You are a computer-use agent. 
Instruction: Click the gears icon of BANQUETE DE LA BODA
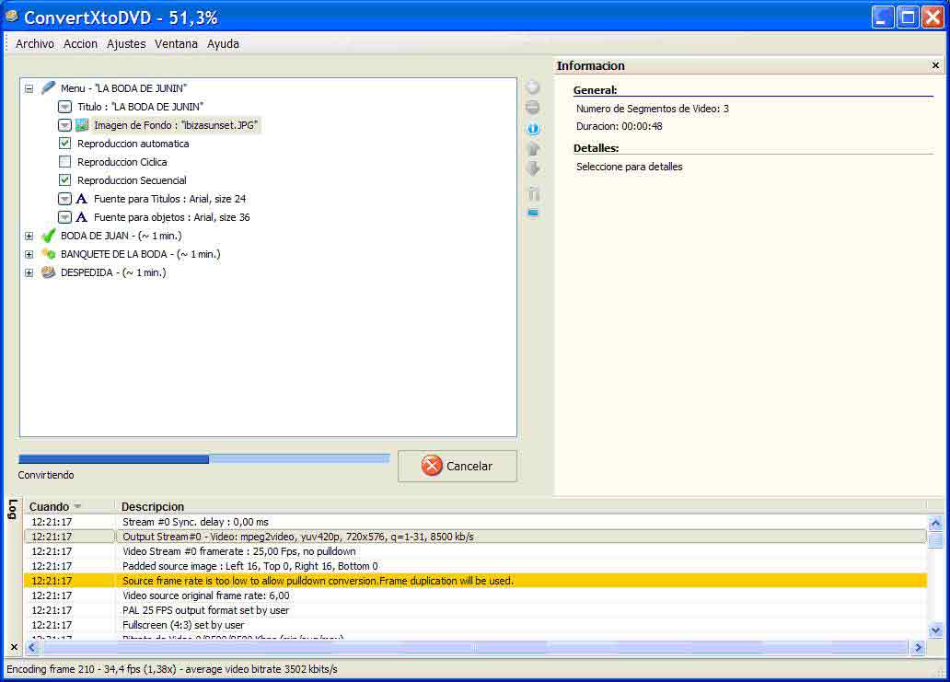(49, 254)
